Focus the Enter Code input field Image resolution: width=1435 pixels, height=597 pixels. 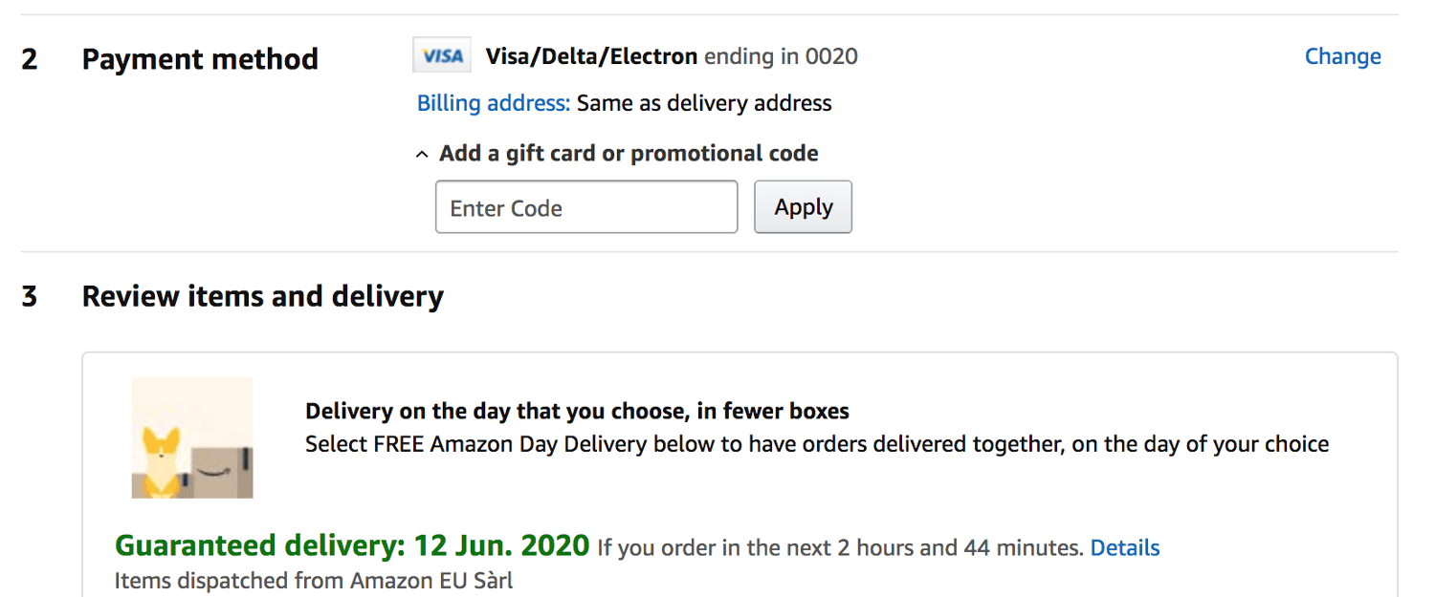[585, 207]
